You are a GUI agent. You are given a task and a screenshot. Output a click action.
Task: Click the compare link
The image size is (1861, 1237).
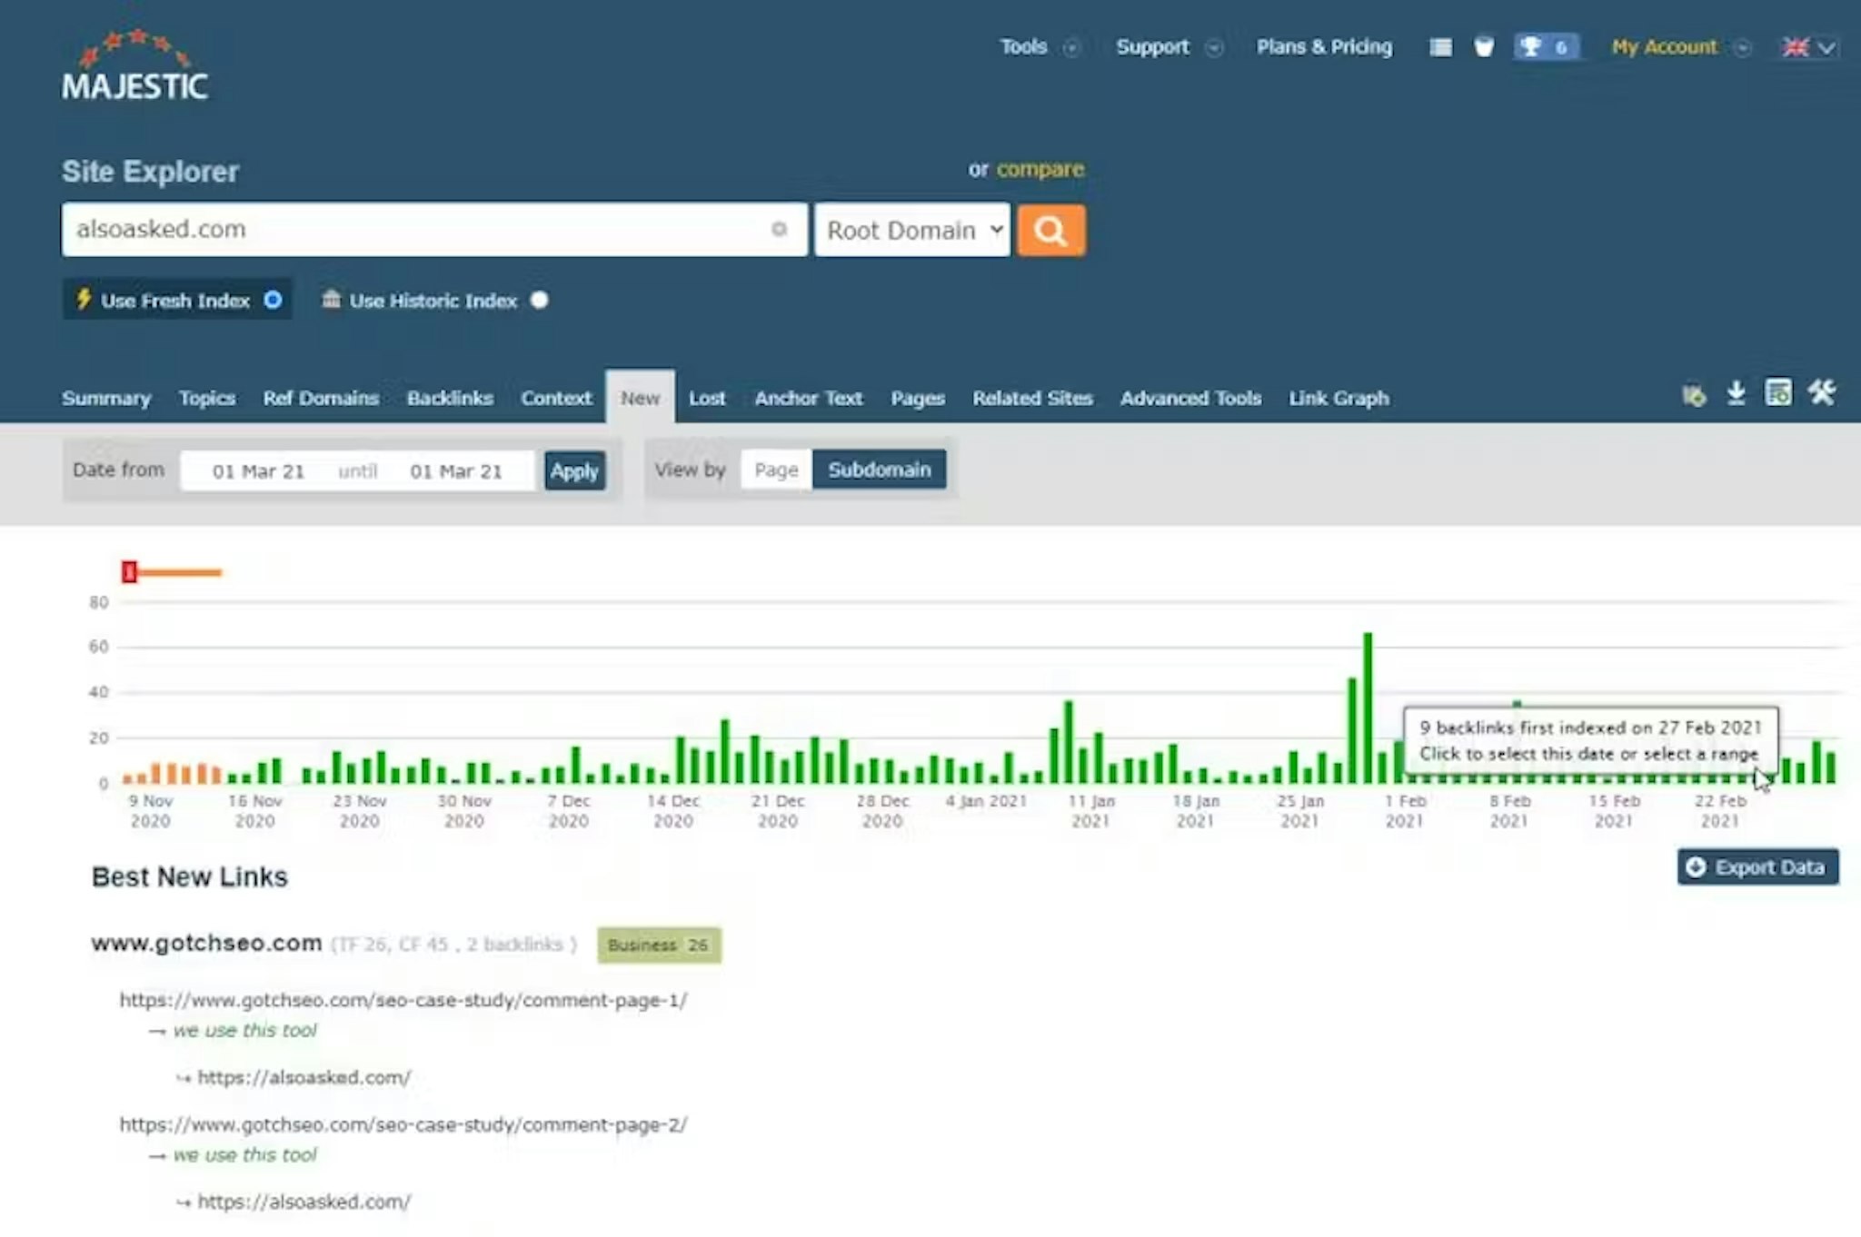pos(1040,170)
